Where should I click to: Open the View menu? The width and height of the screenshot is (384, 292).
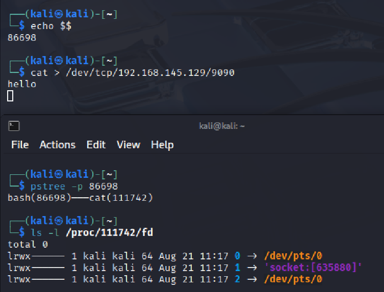click(128, 145)
